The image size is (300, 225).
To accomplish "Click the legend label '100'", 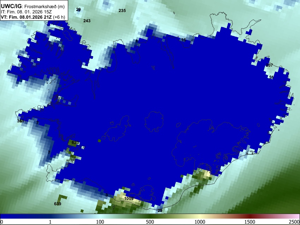I will click(x=100, y=222).
